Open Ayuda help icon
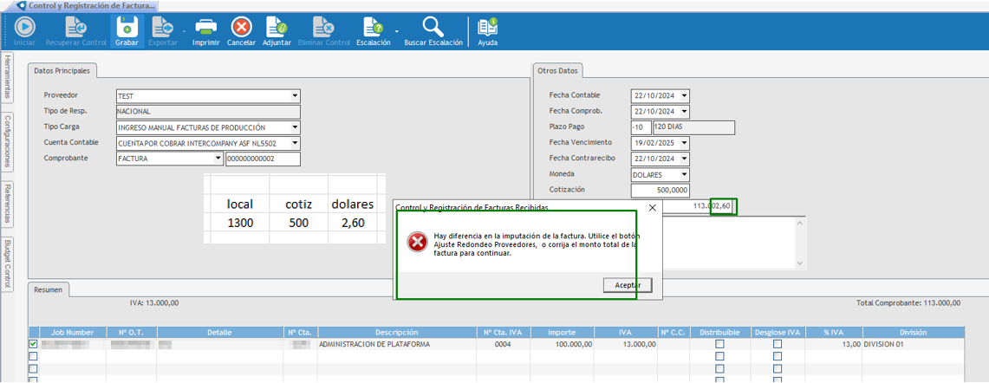Viewport: 989px width, 383px height. pos(487,27)
